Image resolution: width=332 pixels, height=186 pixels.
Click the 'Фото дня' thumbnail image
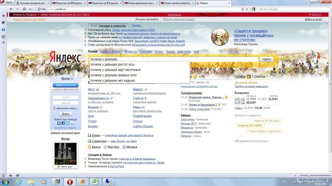coord(65,153)
